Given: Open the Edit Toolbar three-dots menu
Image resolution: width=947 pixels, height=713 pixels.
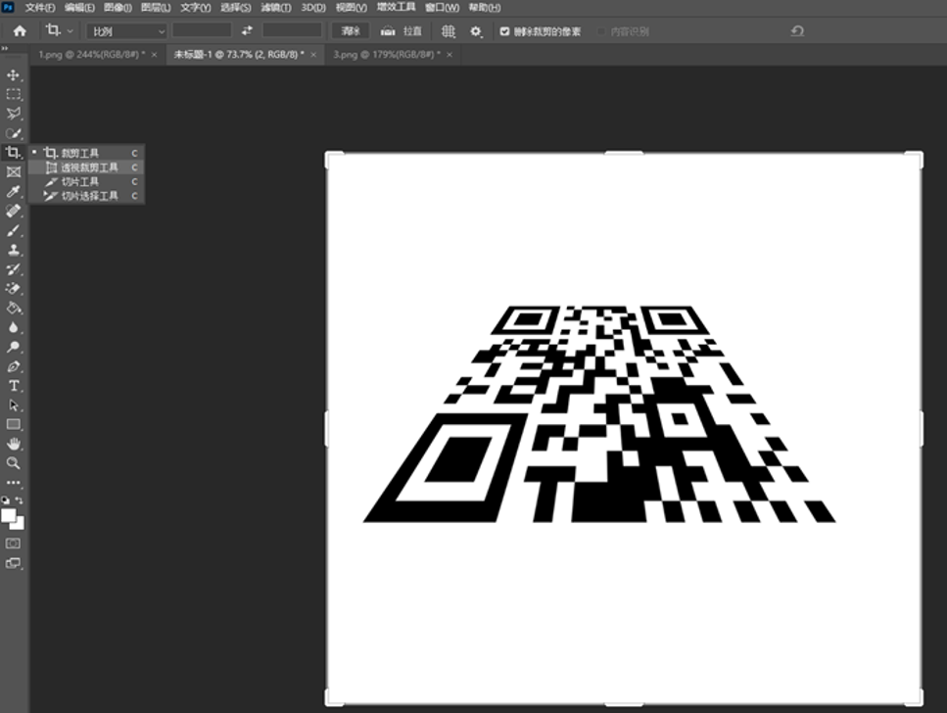Looking at the screenshot, I should [14, 483].
